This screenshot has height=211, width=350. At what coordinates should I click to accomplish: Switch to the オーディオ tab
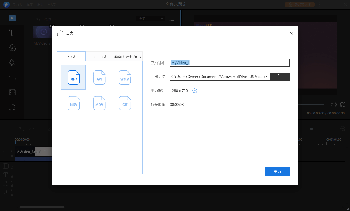100,57
